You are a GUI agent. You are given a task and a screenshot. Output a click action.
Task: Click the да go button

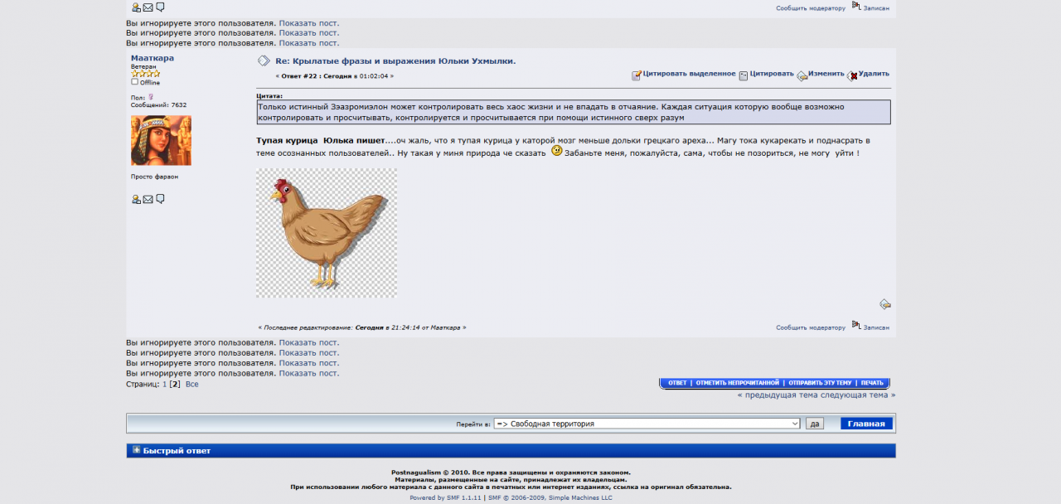[815, 424]
